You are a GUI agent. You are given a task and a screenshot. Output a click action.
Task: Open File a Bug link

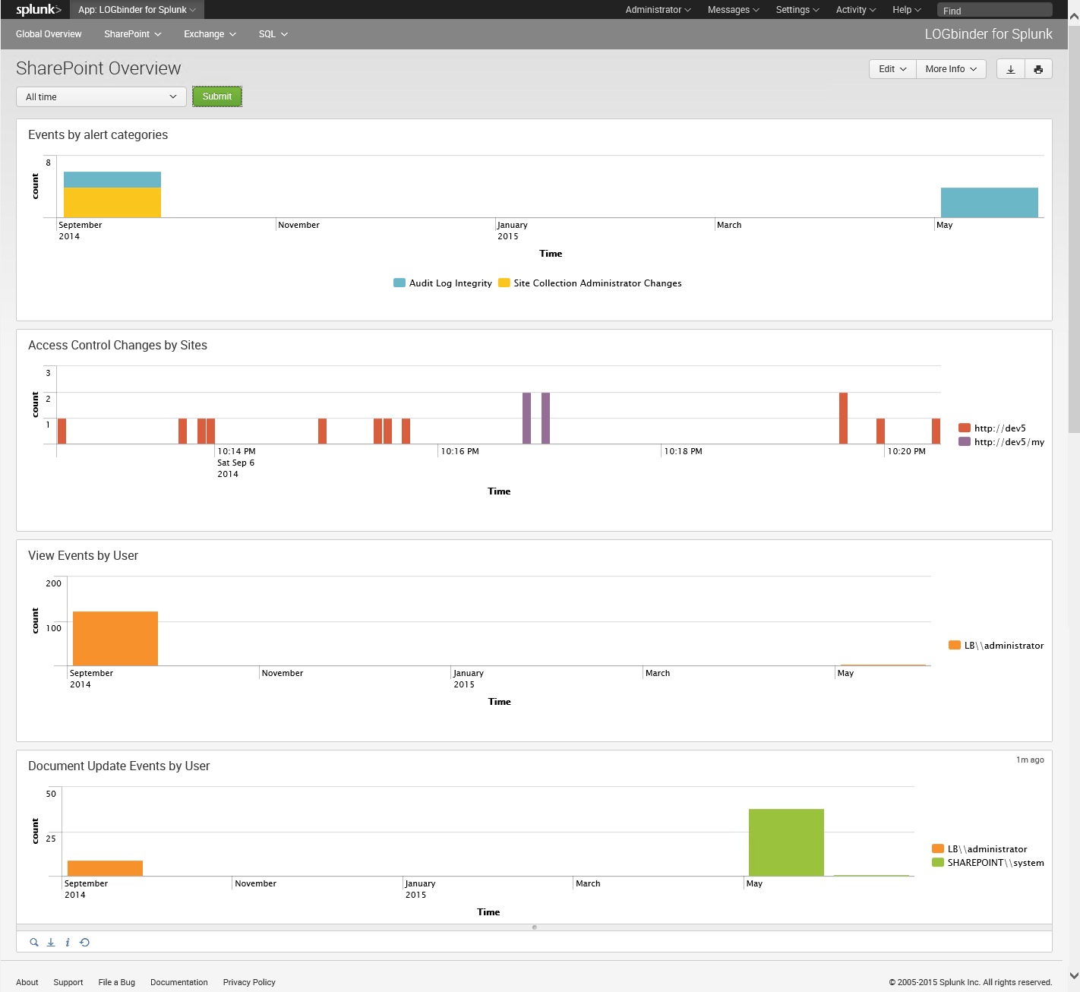click(x=117, y=982)
